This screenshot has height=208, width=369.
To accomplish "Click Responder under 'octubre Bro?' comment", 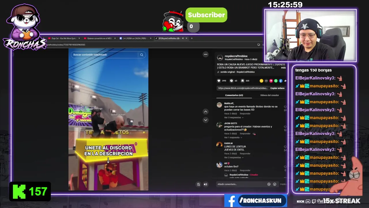I will tap(245, 170).
